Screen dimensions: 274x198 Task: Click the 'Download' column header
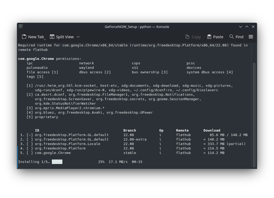click(x=212, y=131)
